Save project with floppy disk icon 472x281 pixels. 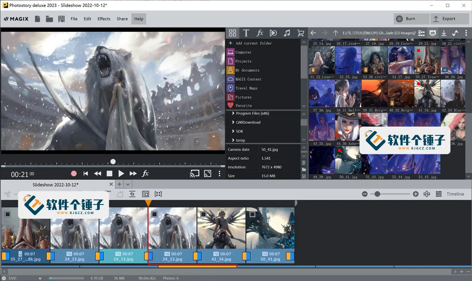tap(61, 19)
